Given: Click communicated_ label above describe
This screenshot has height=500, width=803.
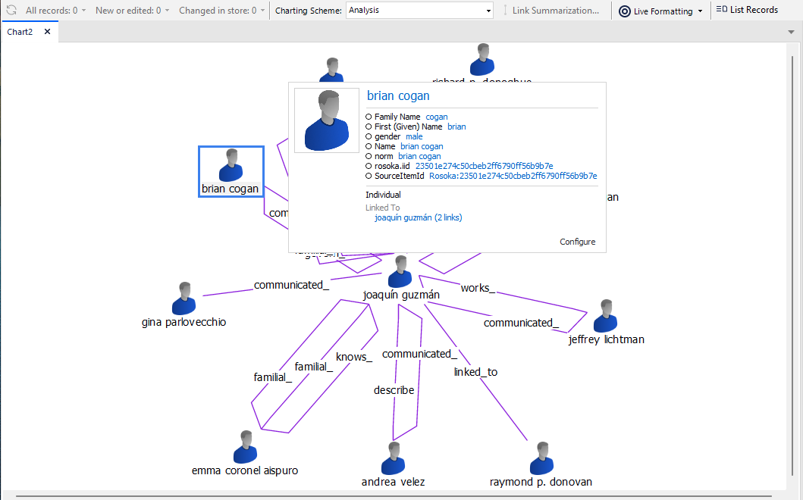Looking at the screenshot, I should [x=419, y=354].
